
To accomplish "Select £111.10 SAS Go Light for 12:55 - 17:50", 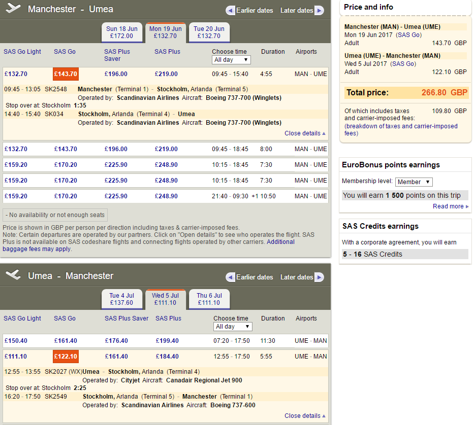I will tap(16, 357).
